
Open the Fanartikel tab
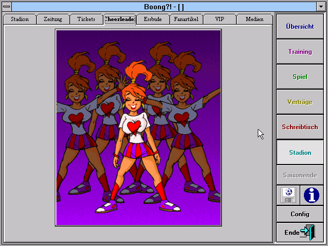tap(186, 19)
